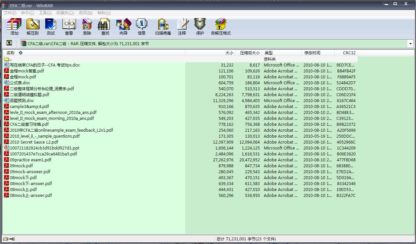Image resolution: width=416 pixels, height=244 pixels.
Task: Sort by the 类型 column header
Action: 282,53
